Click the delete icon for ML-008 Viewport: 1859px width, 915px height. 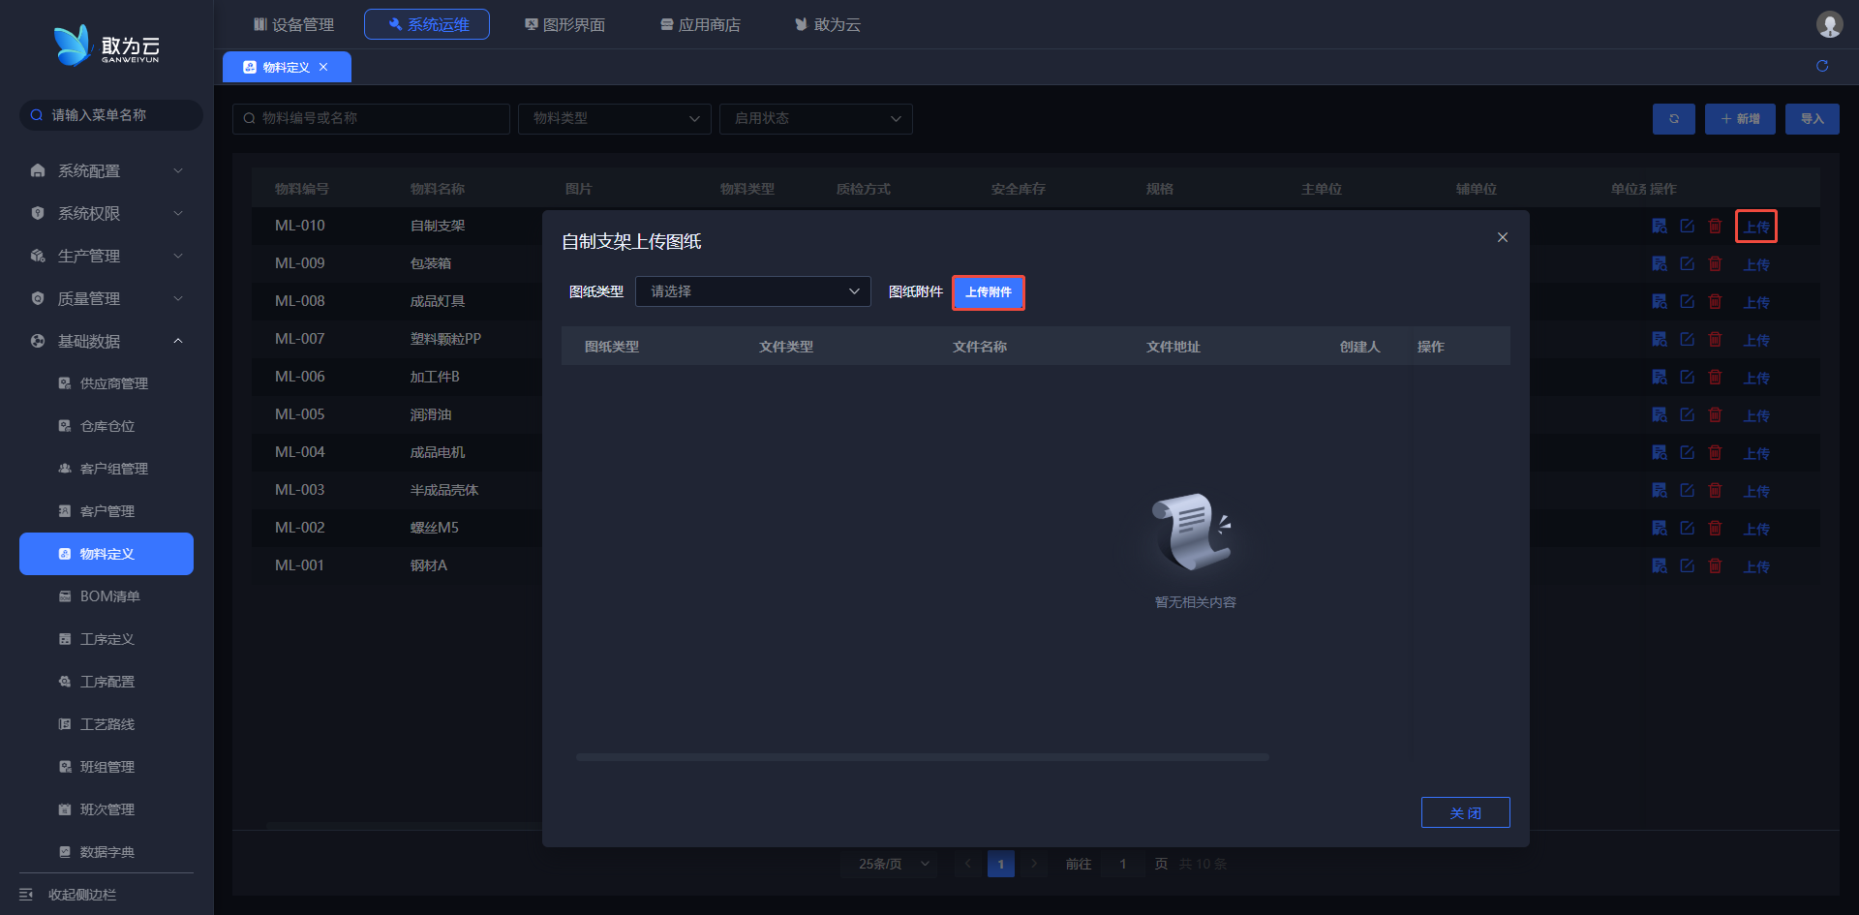[1715, 301]
